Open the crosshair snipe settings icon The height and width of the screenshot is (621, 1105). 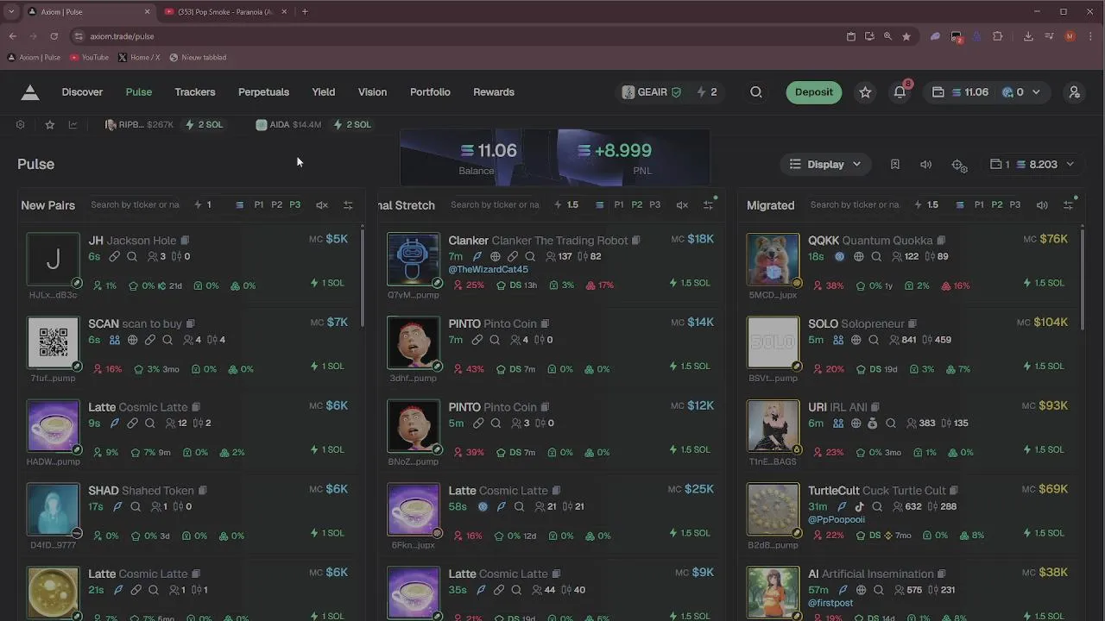click(959, 165)
